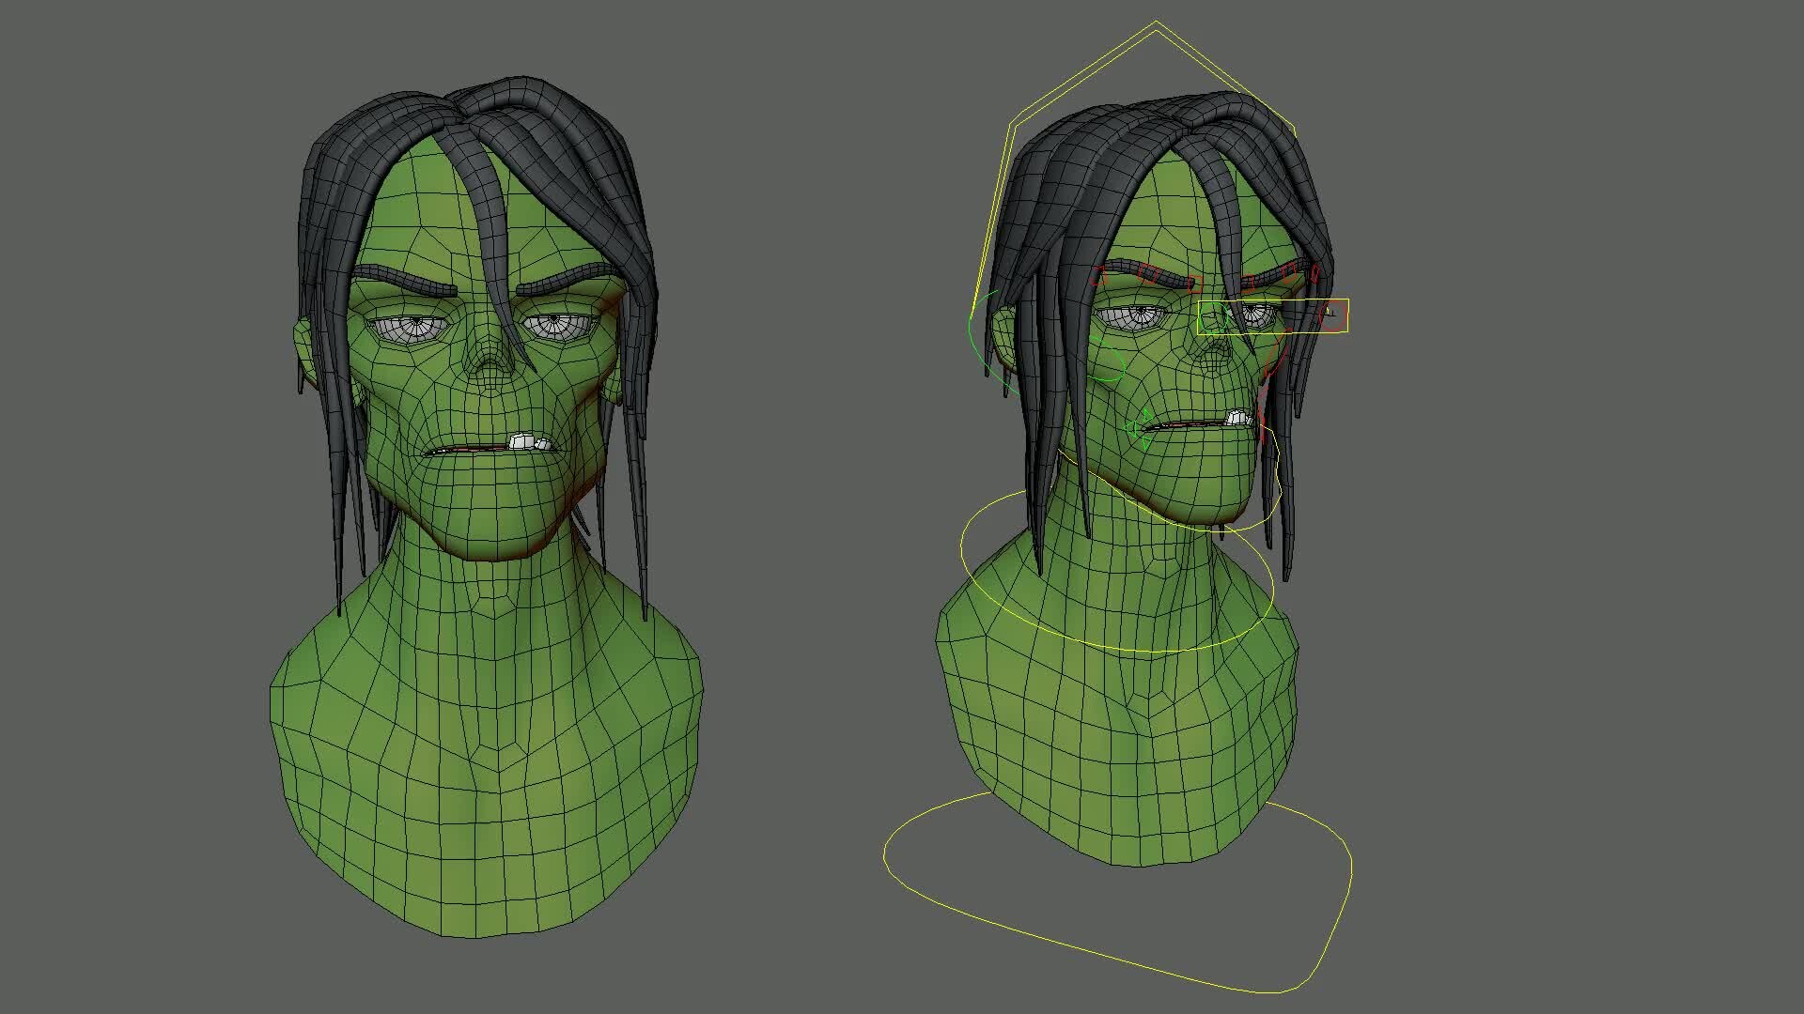
Task: Select the innermost red square eyebrow controller
Action: [x=1194, y=284]
